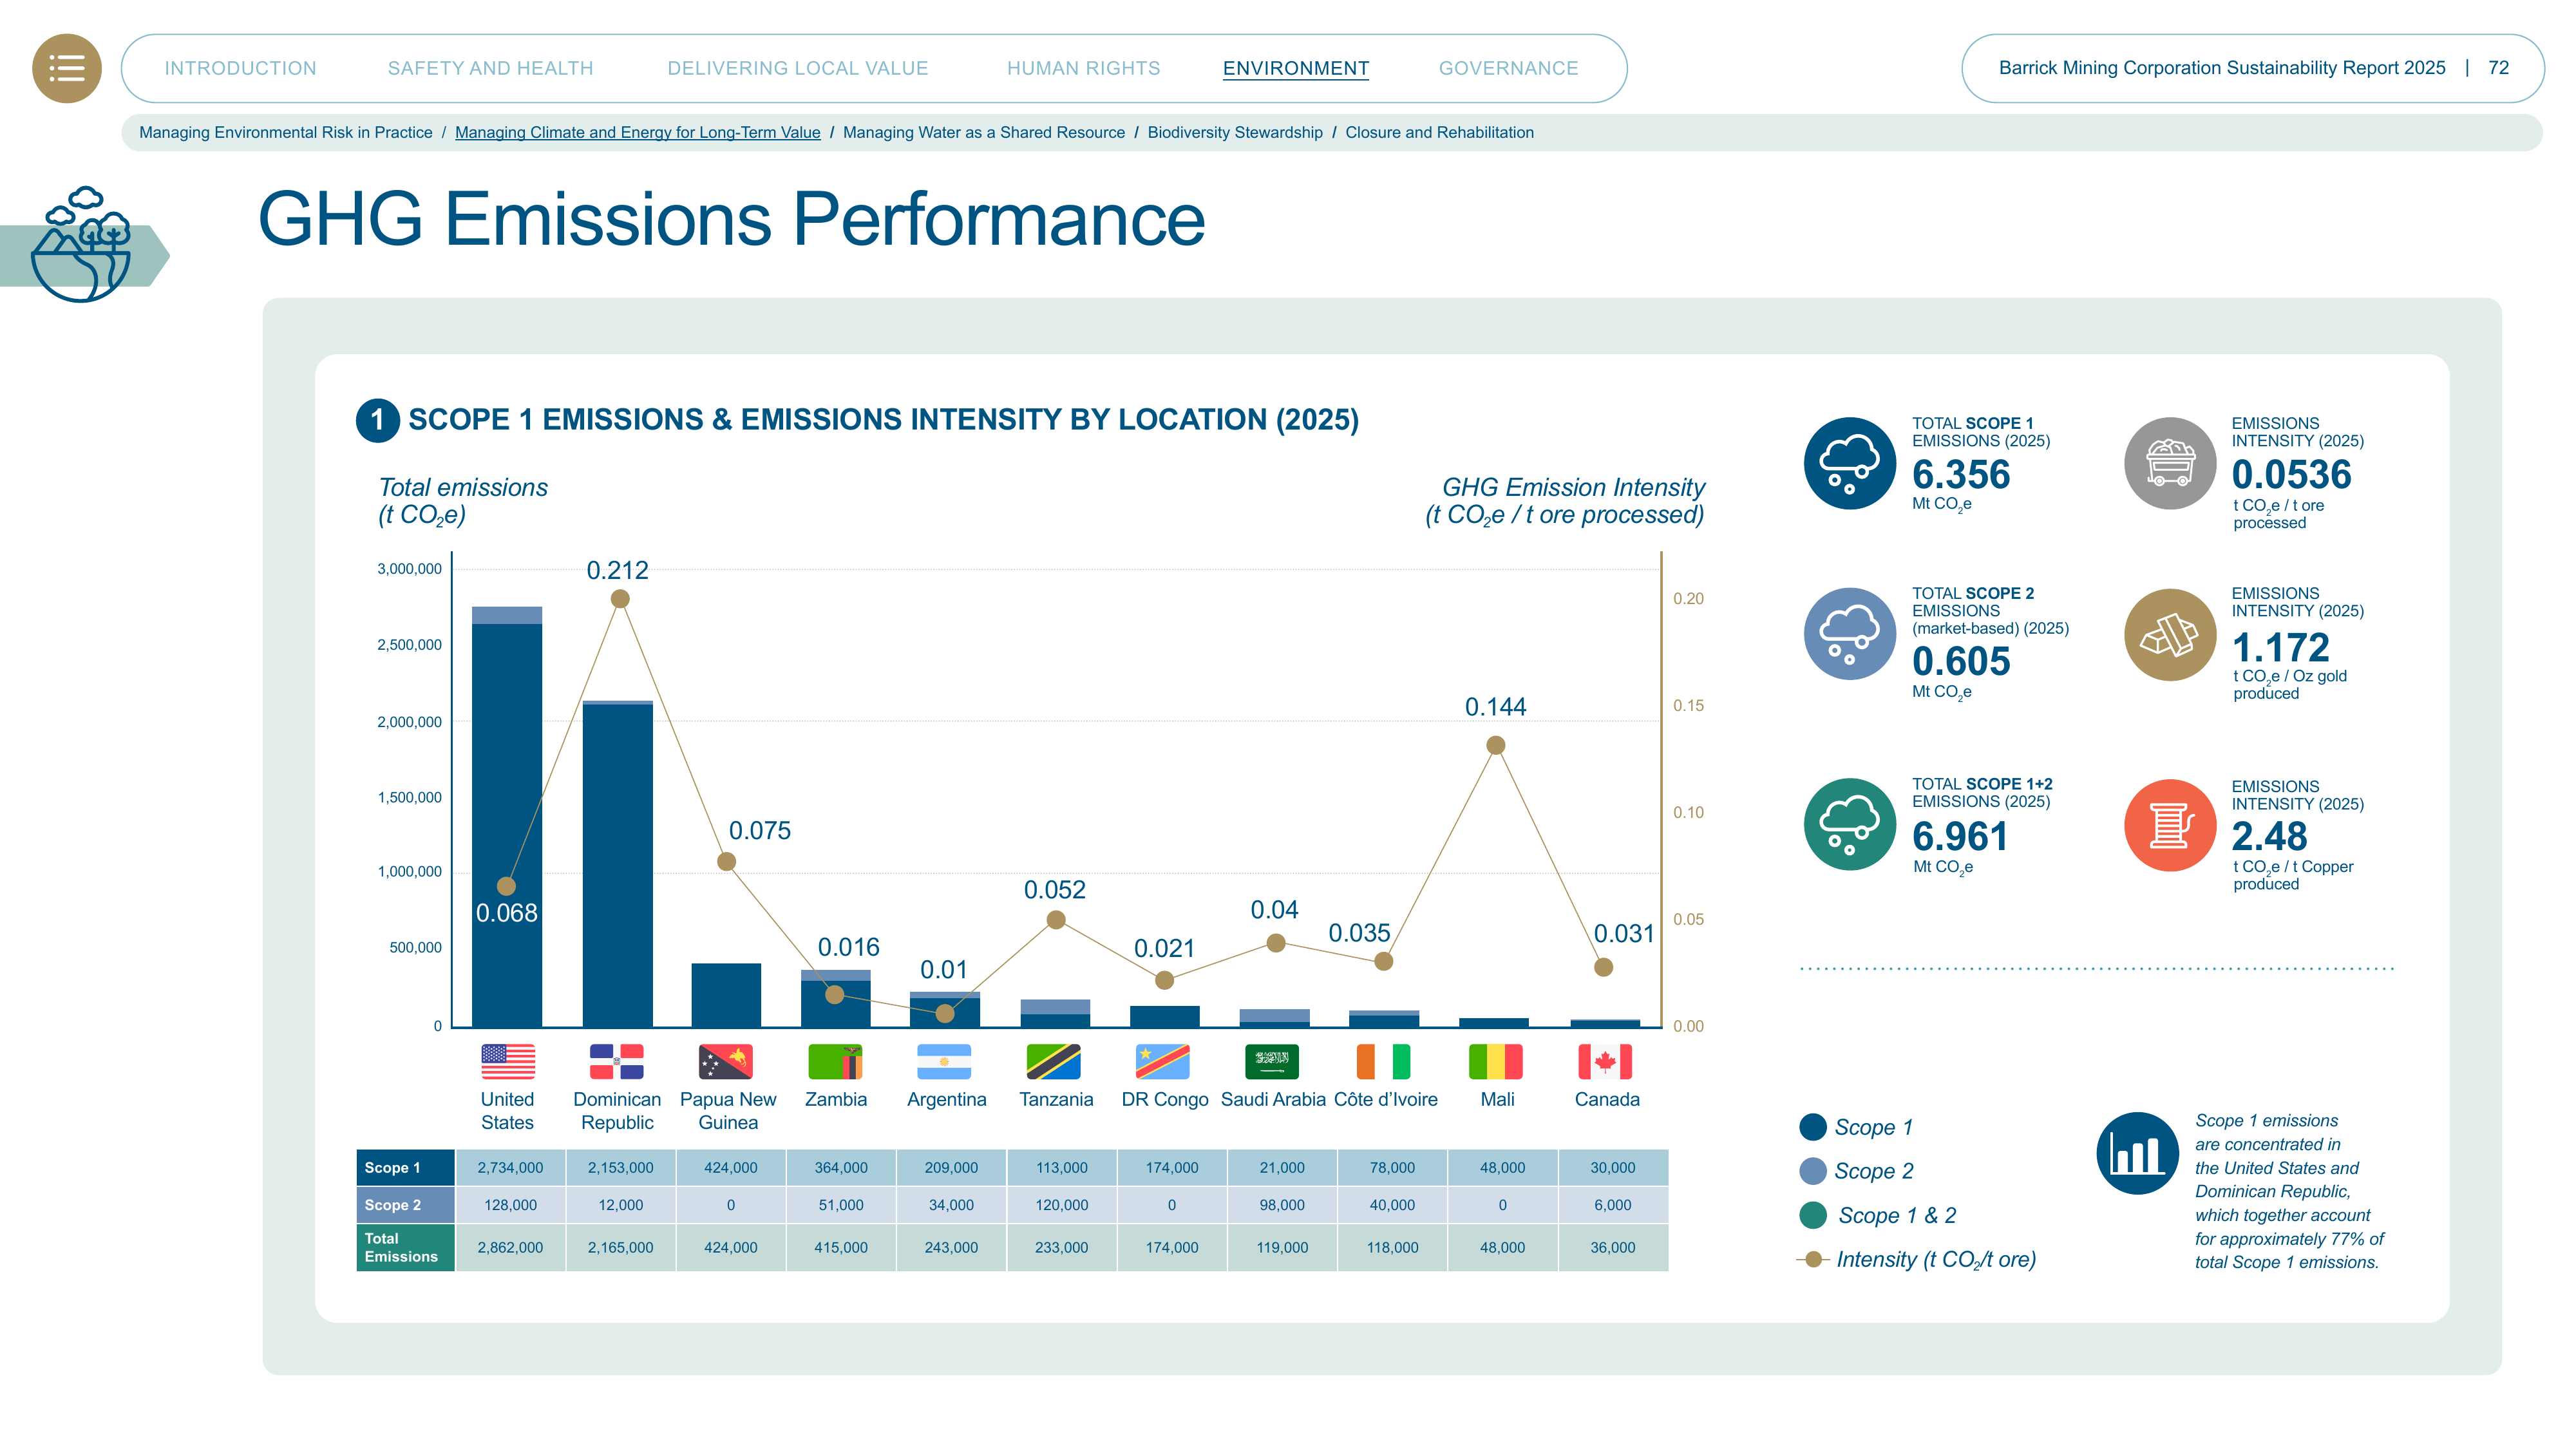This screenshot has width=2576, height=1449.
Task: Click the Scope 1 legend color dot
Action: [1812, 1127]
